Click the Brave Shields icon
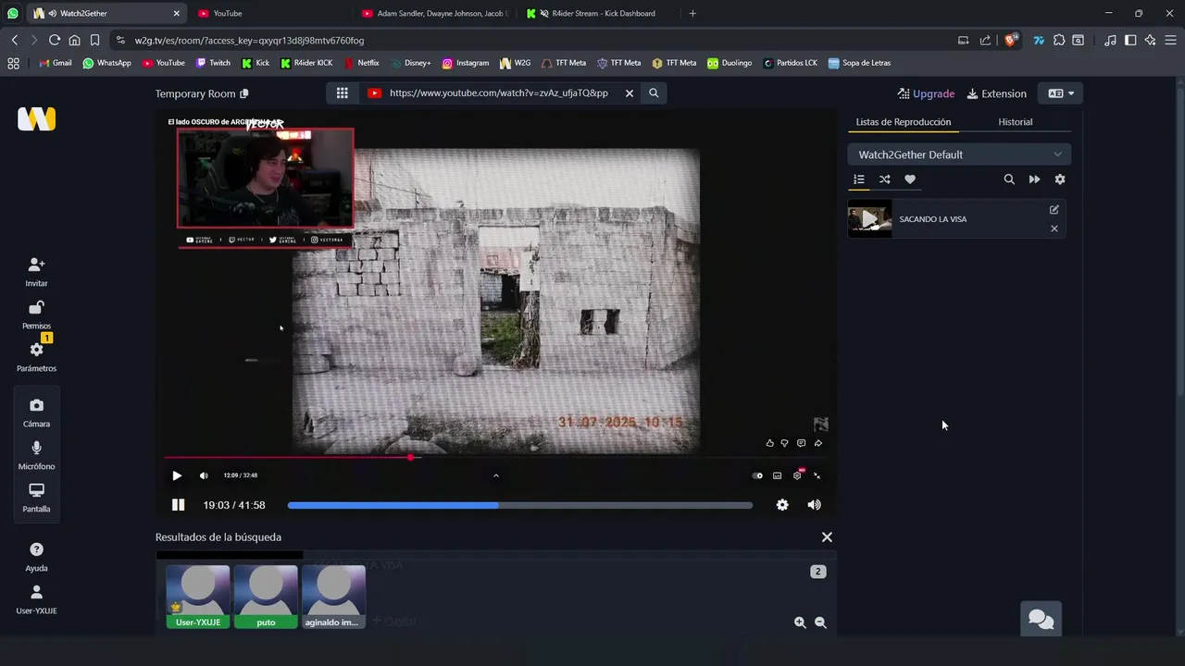Image resolution: width=1185 pixels, height=666 pixels. click(x=1011, y=40)
